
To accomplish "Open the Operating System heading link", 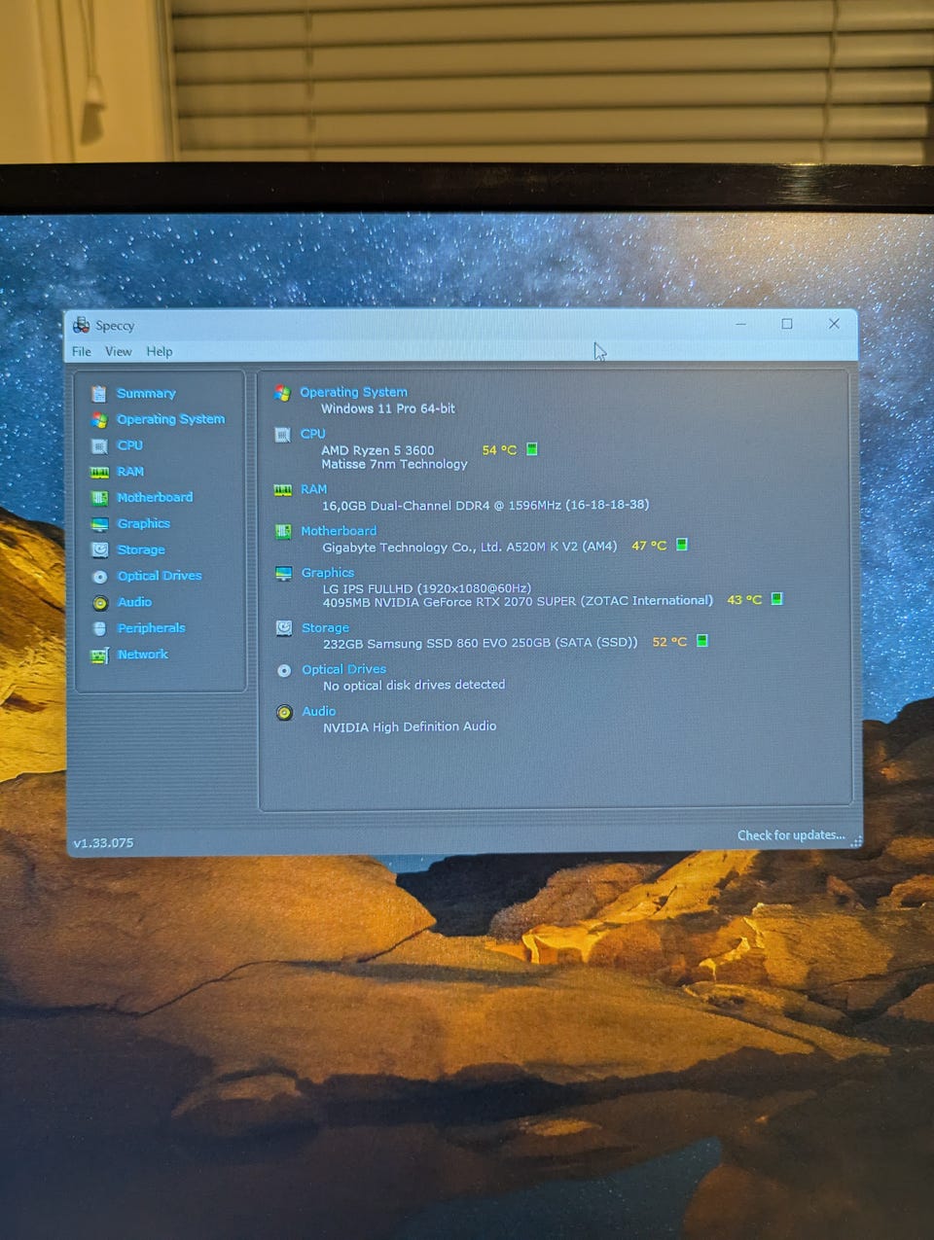I will (x=353, y=392).
